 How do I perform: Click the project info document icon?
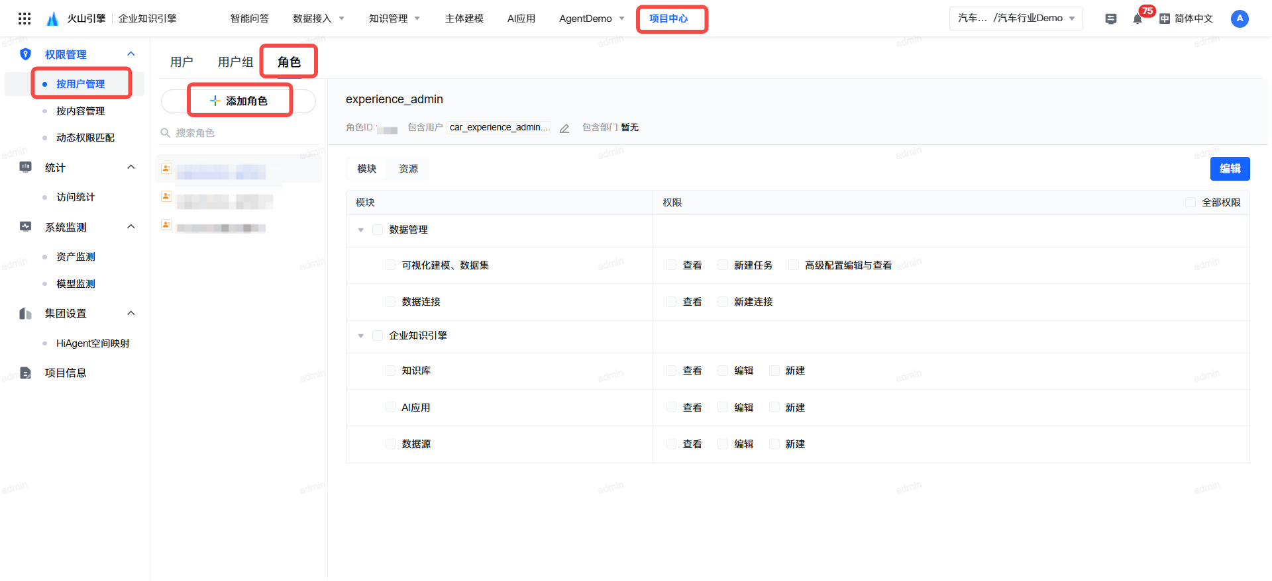point(25,373)
